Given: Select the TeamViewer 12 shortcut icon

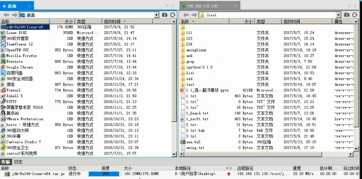Looking at the screenshot, I should click(3, 44).
